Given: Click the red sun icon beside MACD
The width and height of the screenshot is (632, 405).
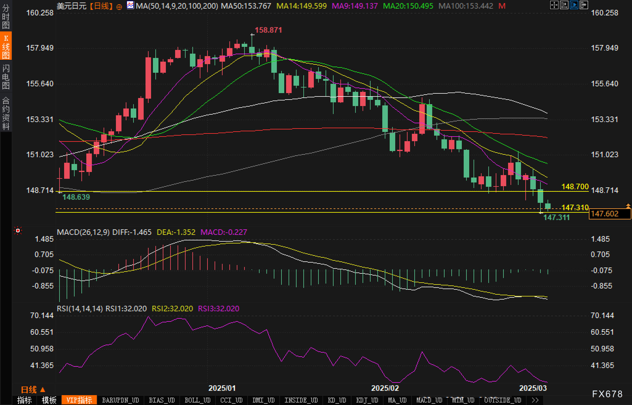Looking at the screenshot, I should point(18,231).
